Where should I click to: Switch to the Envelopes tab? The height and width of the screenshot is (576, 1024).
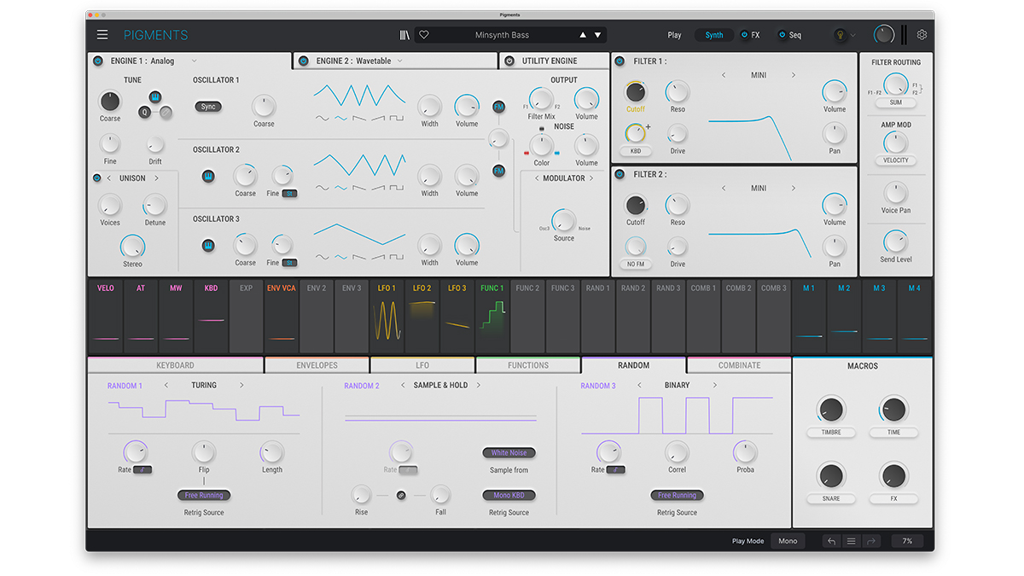pyautogui.click(x=317, y=365)
